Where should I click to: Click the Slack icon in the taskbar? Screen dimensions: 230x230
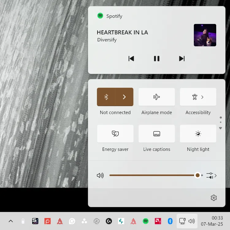pos(97,221)
